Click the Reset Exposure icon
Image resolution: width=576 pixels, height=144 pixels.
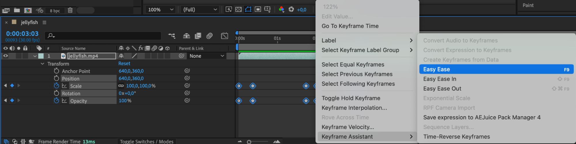click(x=291, y=9)
